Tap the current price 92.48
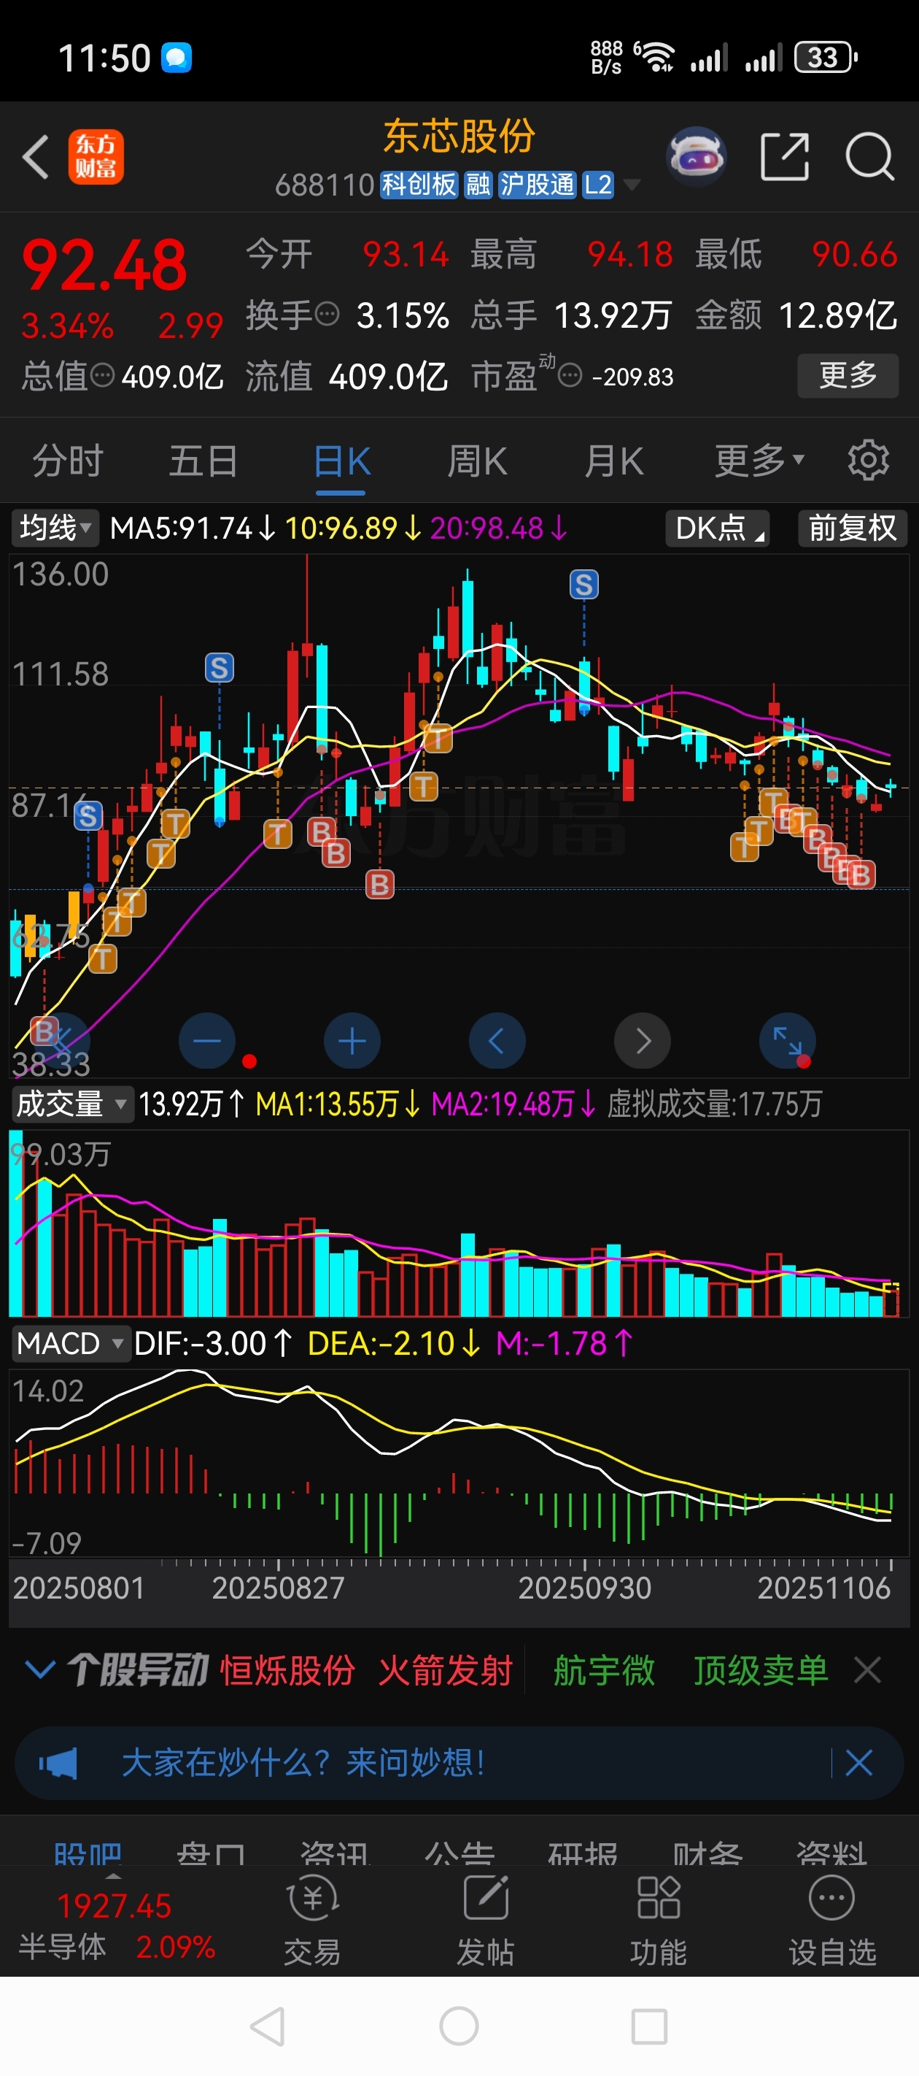 (x=104, y=265)
